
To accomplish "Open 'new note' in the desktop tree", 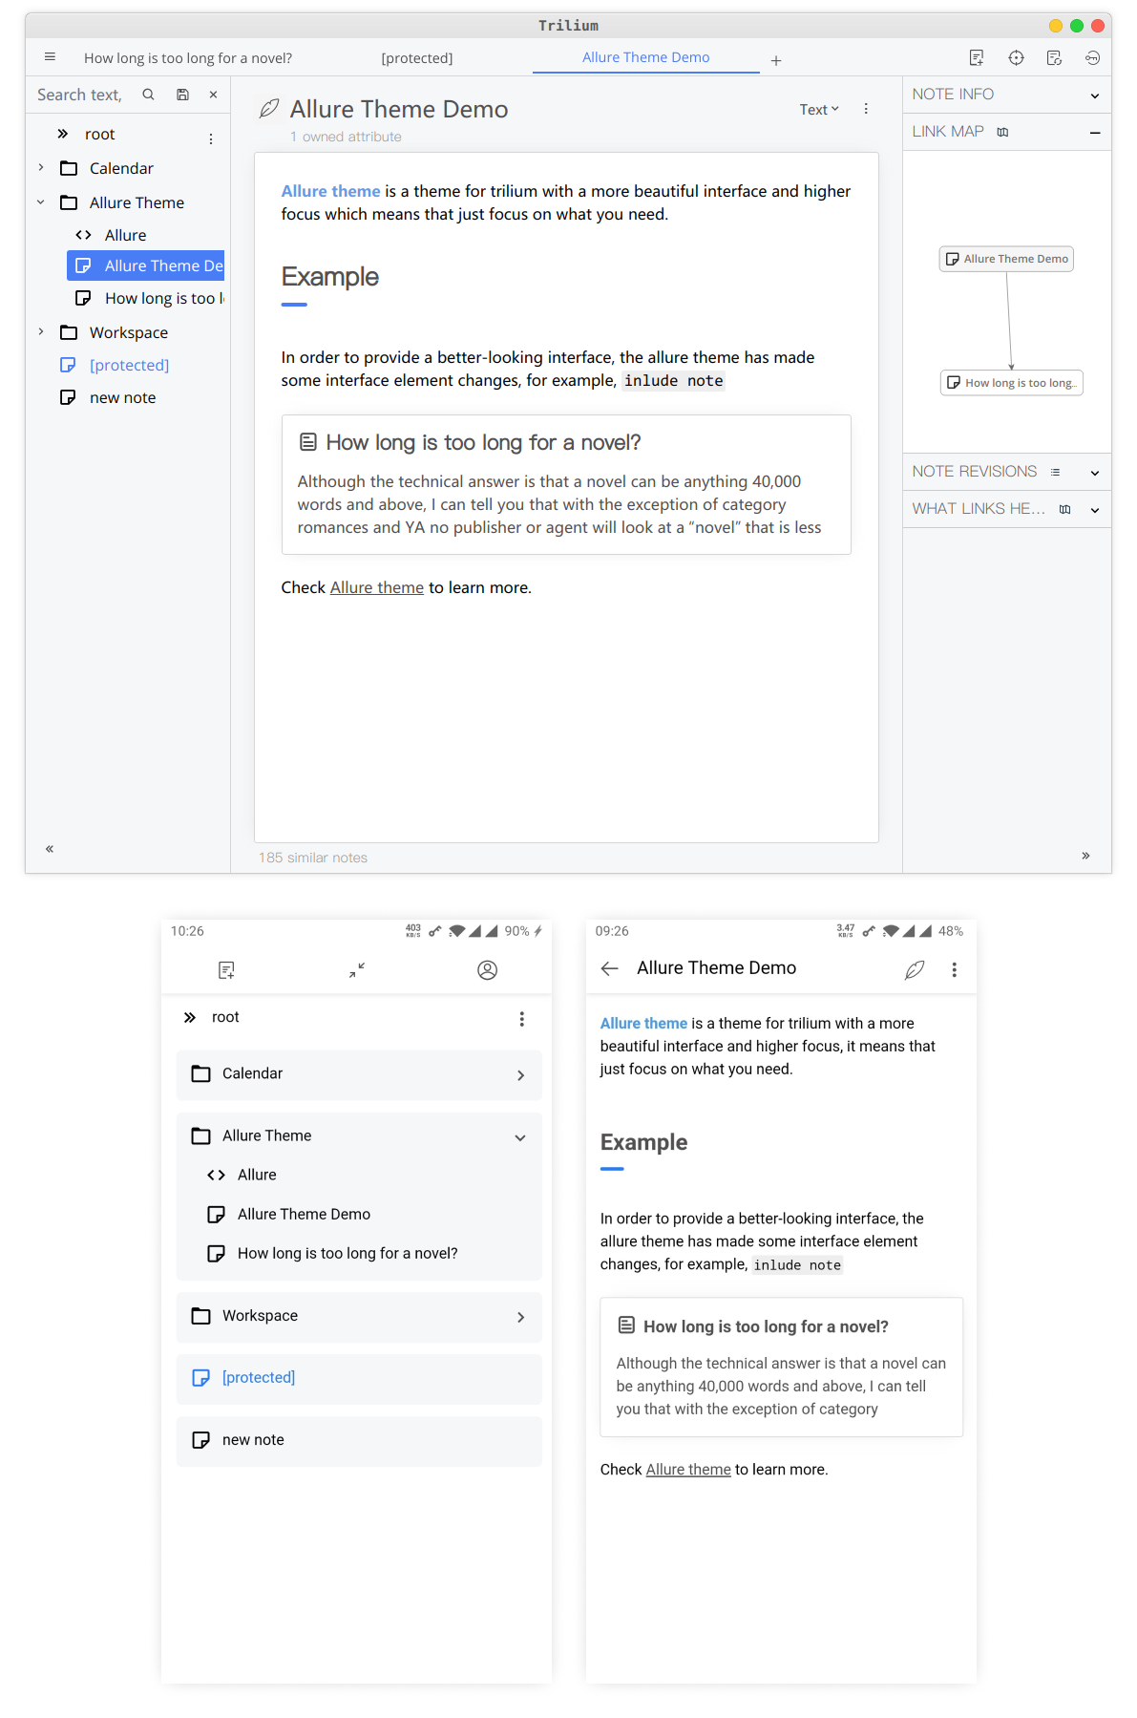I will [x=122, y=397].
